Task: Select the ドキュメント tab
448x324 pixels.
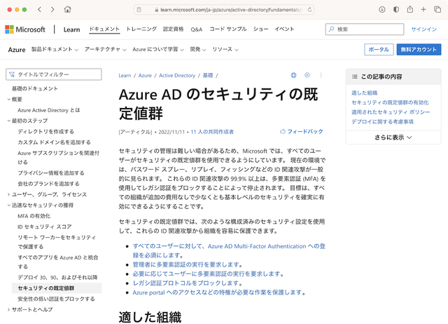Action: (104, 29)
